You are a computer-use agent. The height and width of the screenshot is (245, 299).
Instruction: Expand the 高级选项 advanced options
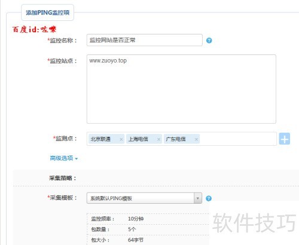pos(63,158)
